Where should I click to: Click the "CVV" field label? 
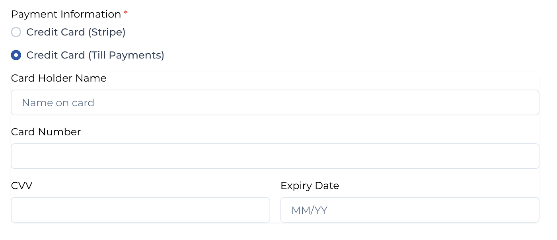click(x=21, y=185)
